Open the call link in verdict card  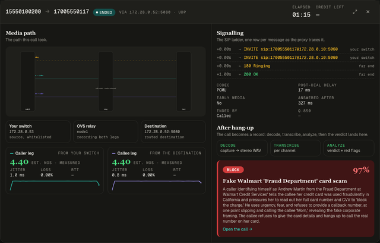[x=237, y=229]
